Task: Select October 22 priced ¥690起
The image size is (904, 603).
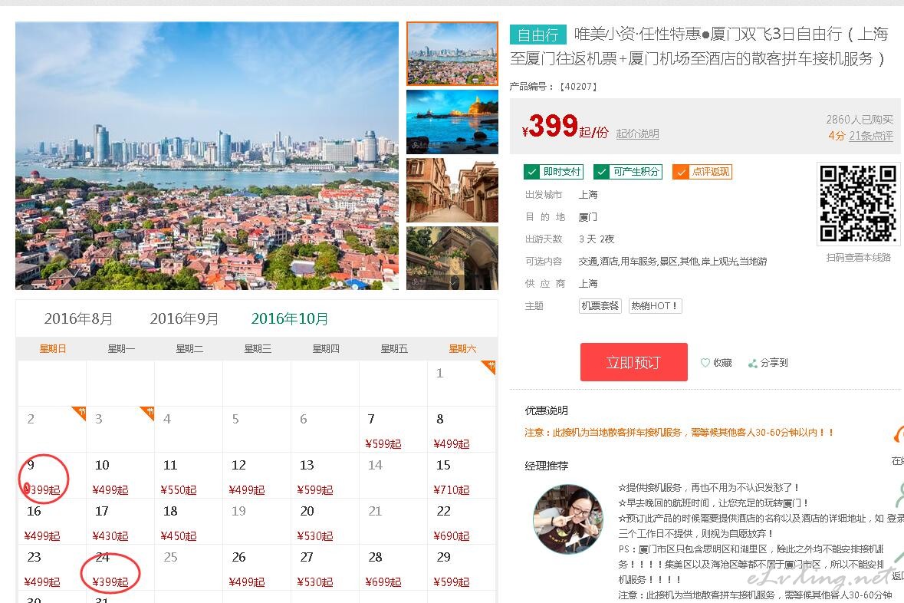Action: coord(462,522)
